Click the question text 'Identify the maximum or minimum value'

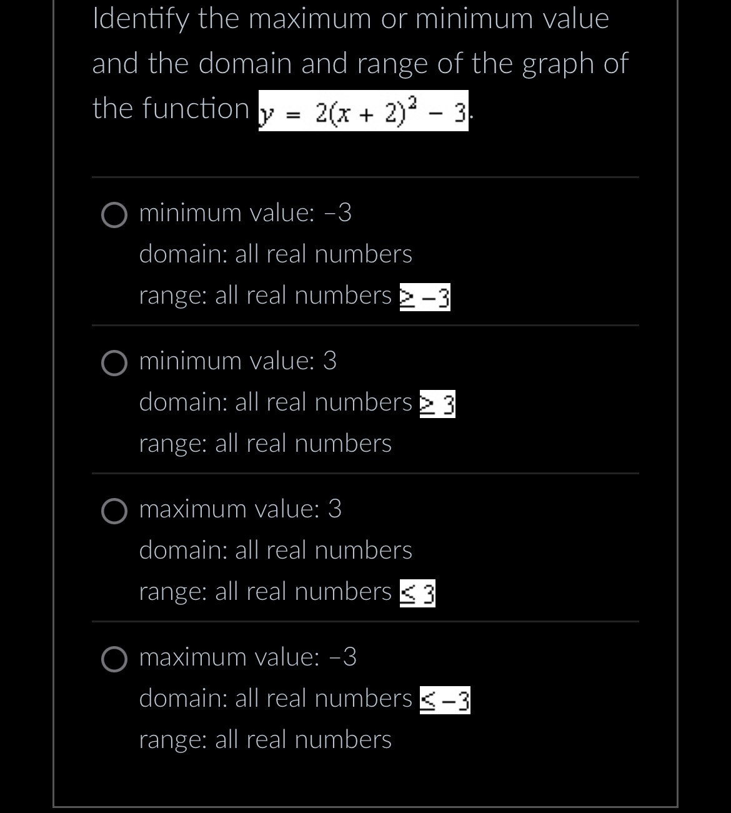(351, 19)
